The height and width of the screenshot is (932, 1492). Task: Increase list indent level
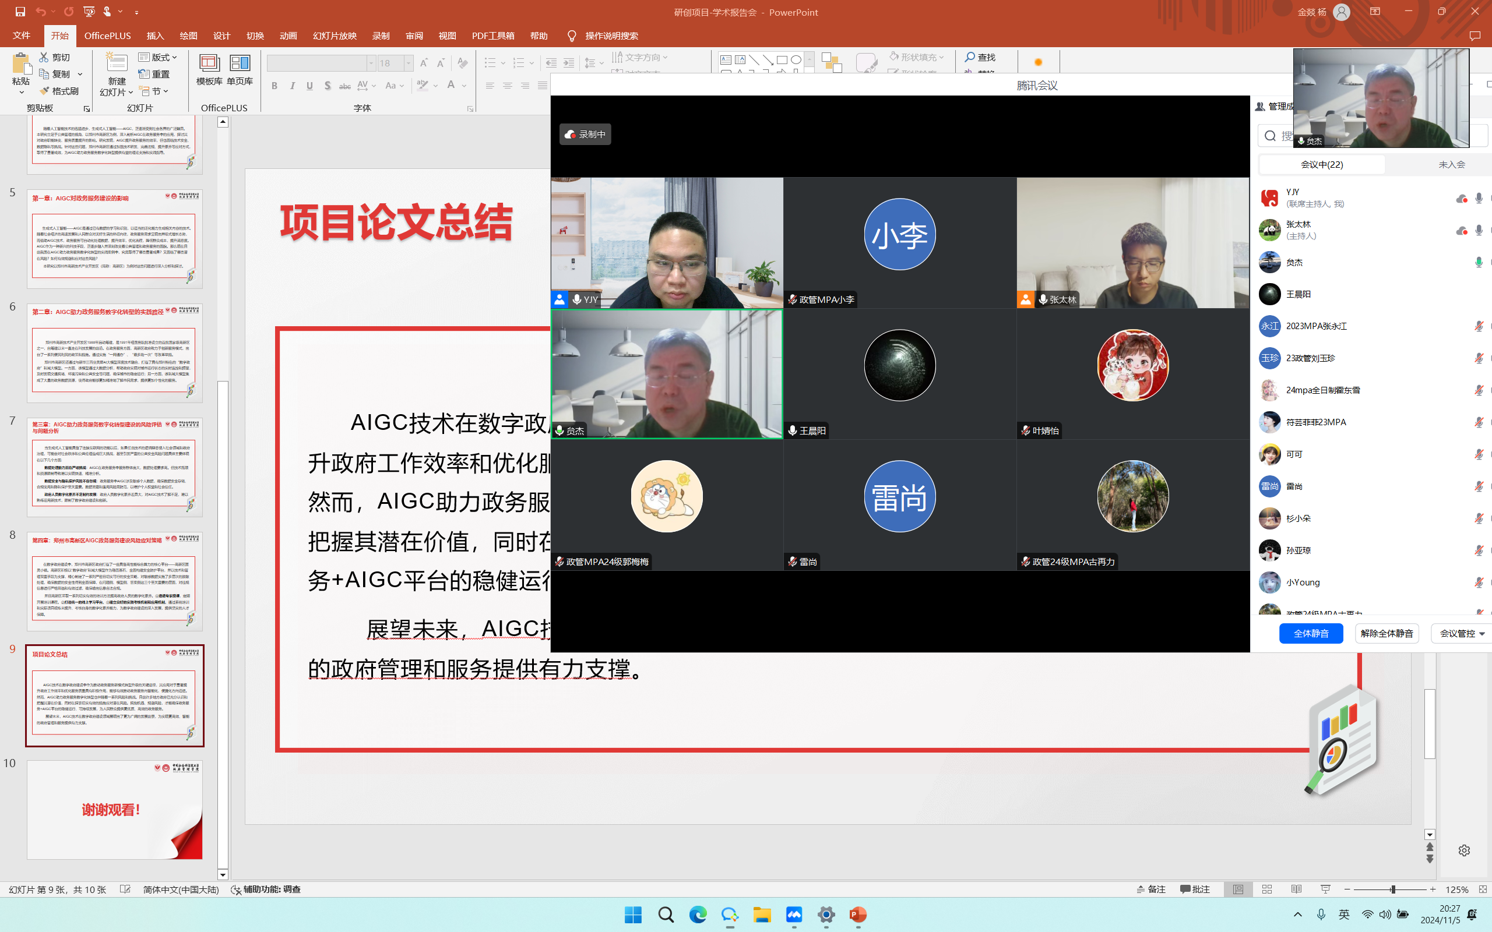click(x=568, y=63)
